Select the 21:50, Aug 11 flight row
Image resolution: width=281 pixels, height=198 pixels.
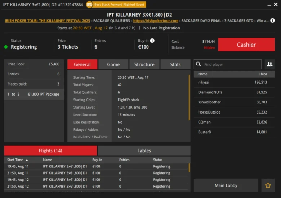(x=97, y=173)
